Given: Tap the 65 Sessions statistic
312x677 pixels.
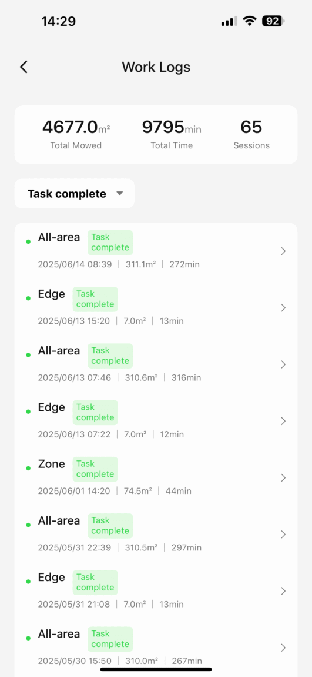Looking at the screenshot, I should coord(251,134).
